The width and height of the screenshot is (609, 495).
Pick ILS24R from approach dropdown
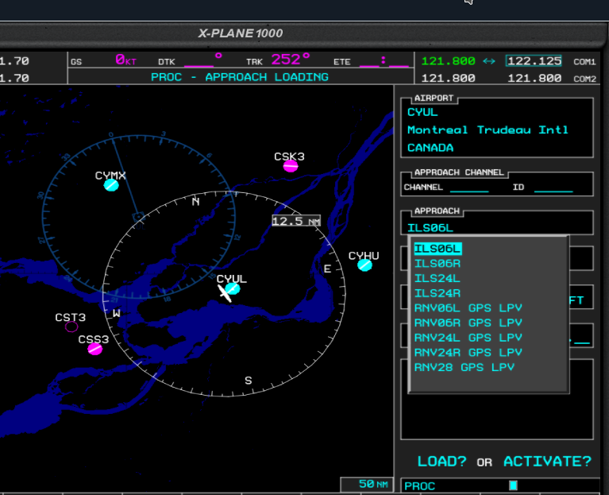(437, 293)
